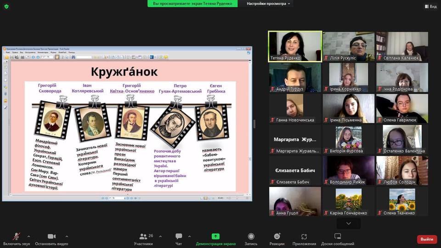
Task: Click the screen-sharing notification banner
Action: [192, 4]
